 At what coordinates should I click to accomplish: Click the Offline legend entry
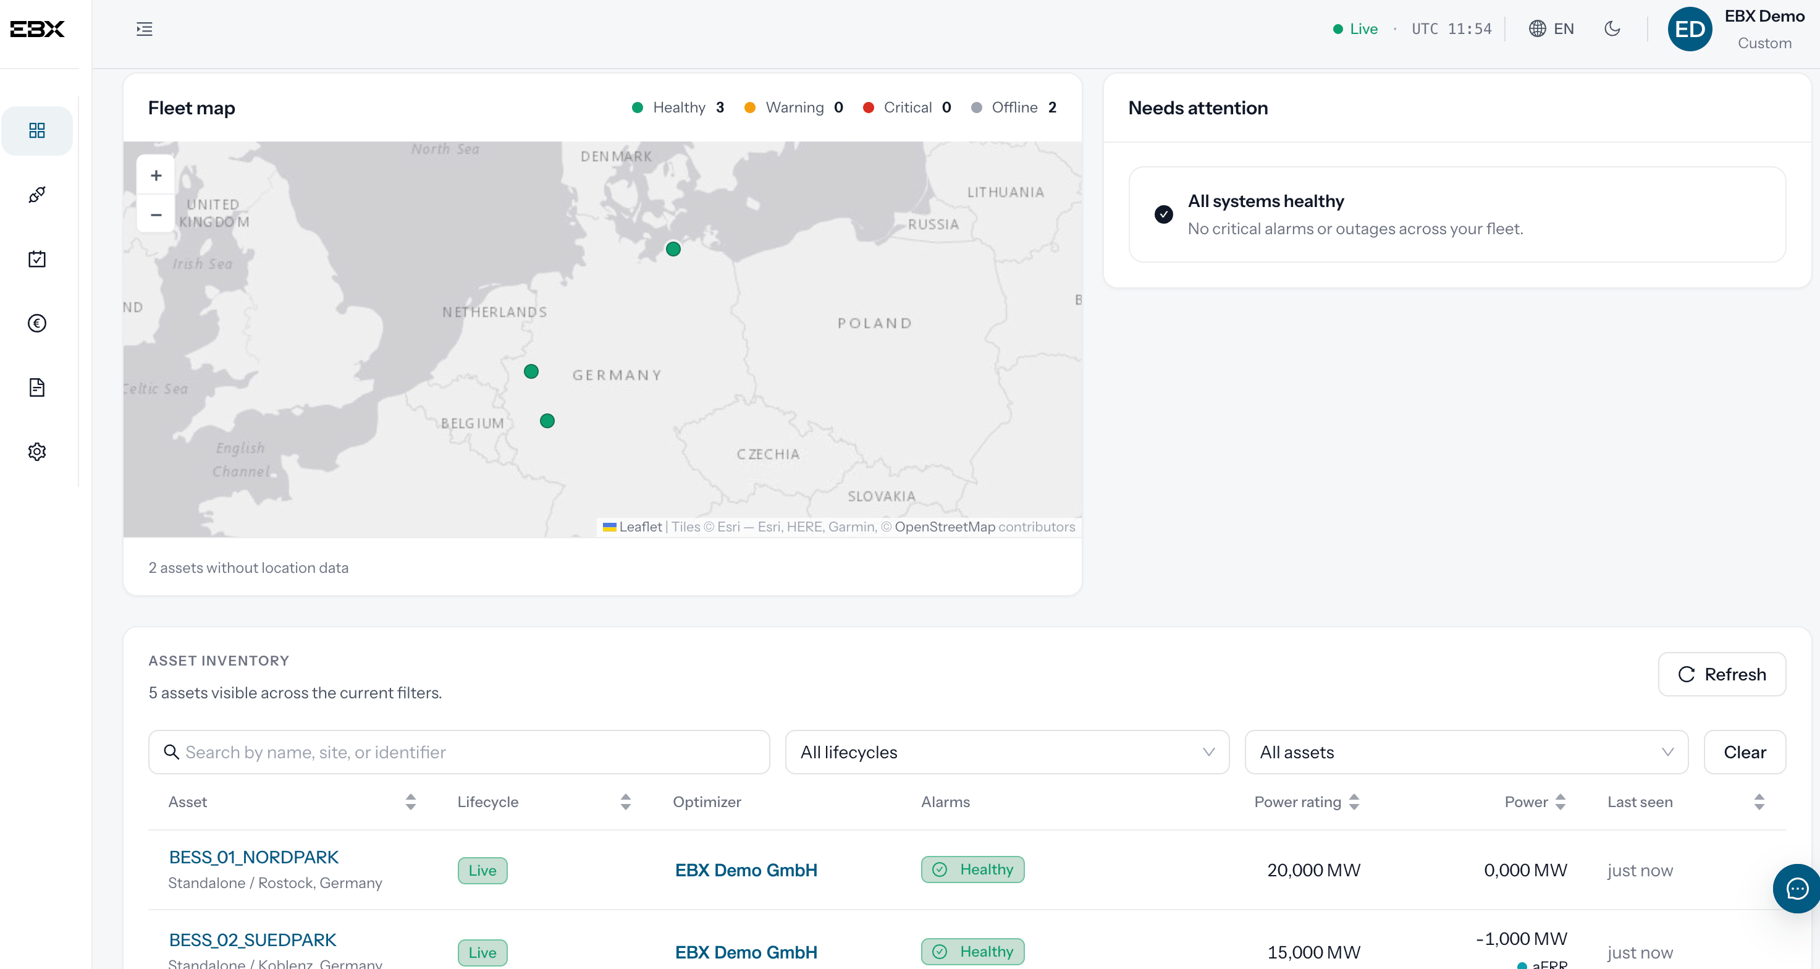click(x=1014, y=108)
